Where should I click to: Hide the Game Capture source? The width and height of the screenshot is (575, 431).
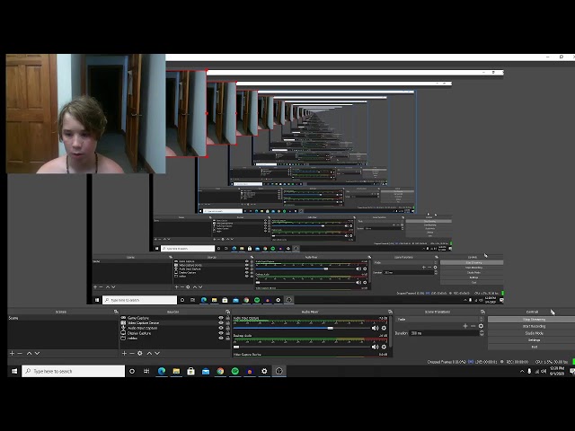221,318
